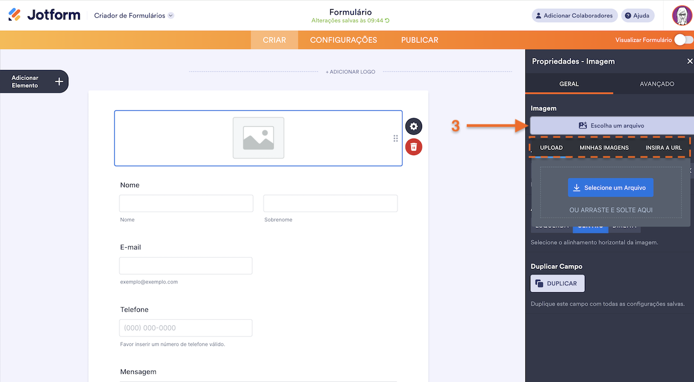Select MINHAS IMAGENS tab
This screenshot has width=694, height=382.
(x=604, y=148)
